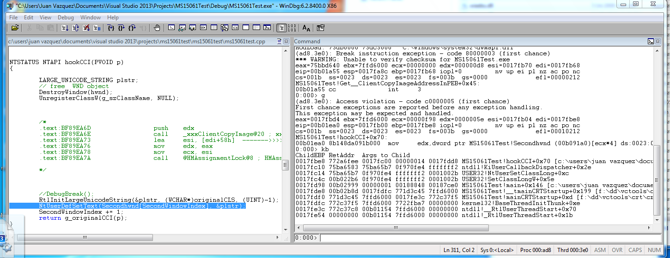Click the Step Into toolbar icon
Viewport: 670px width, 258px height.
pyautogui.click(x=110, y=28)
